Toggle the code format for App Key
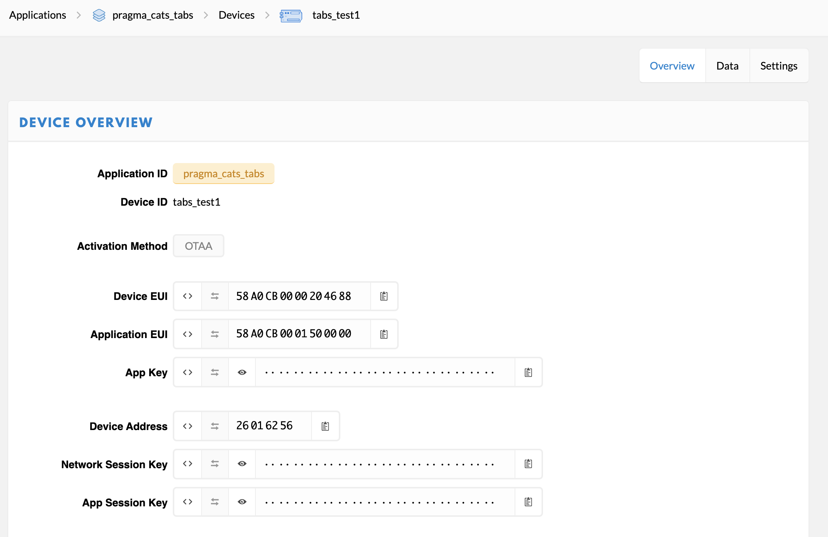The image size is (828, 537). (188, 372)
